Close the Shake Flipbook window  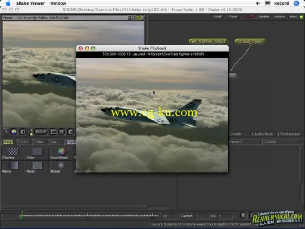[80, 48]
